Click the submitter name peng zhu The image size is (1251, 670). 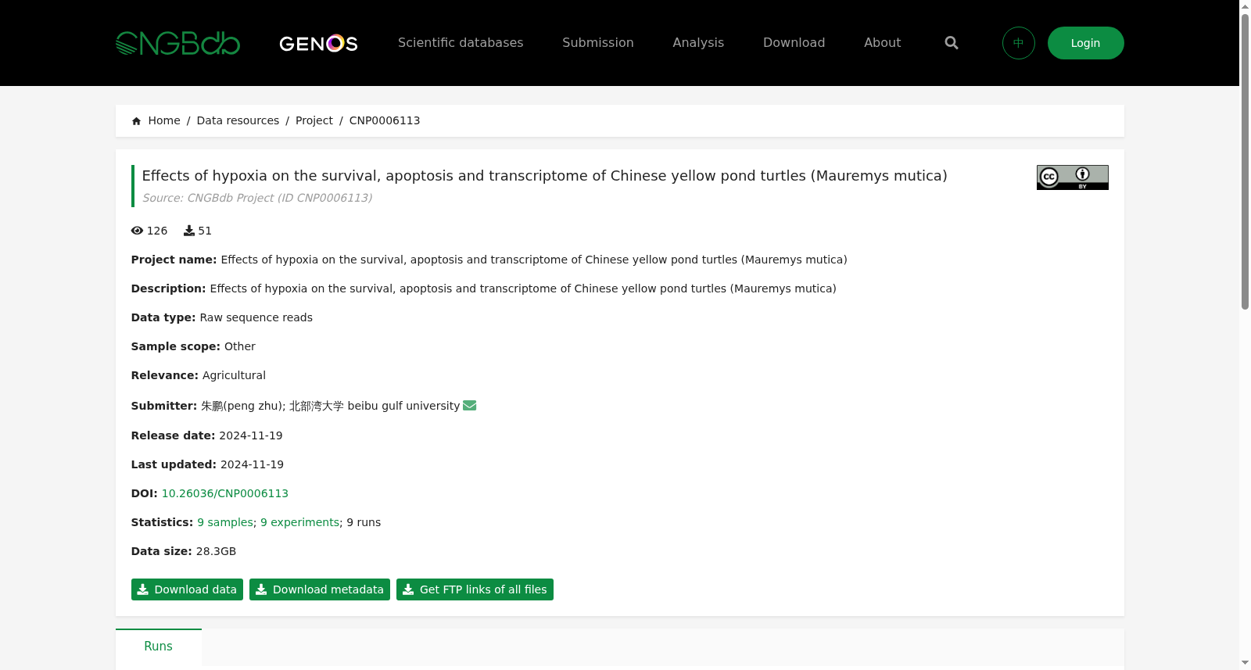coord(243,406)
